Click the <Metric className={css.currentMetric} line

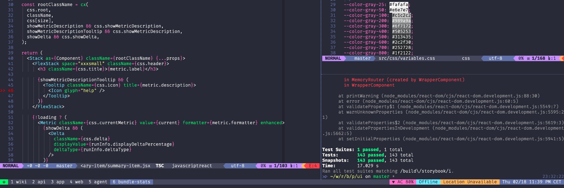[161, 123]
